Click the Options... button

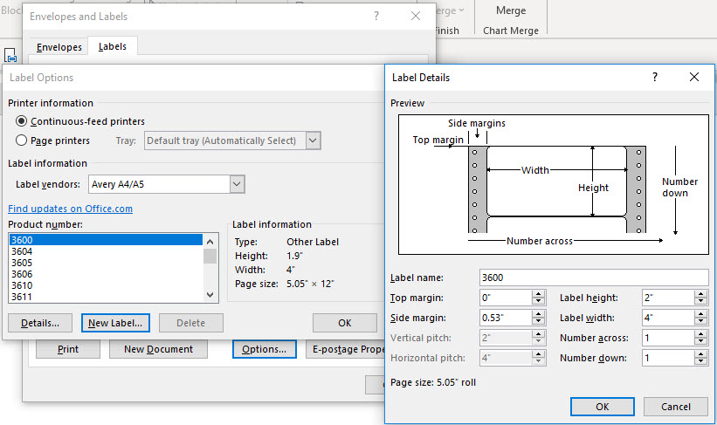point(265,349)
